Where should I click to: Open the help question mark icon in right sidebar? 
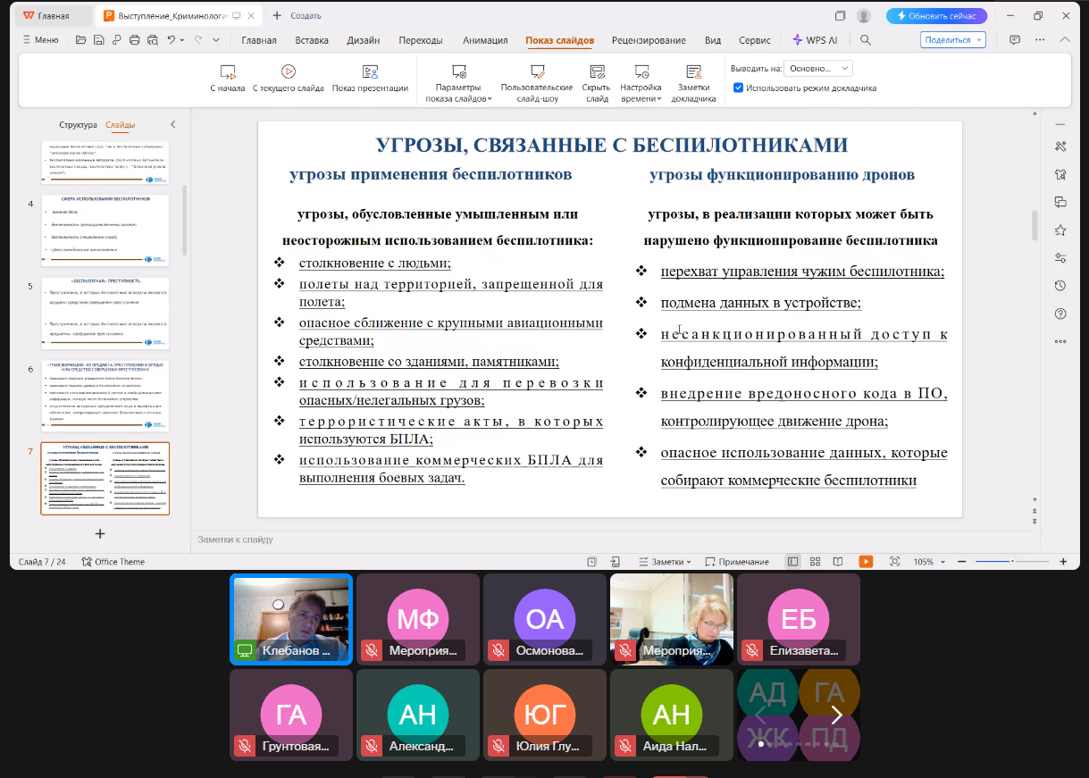pos(1060,314)
